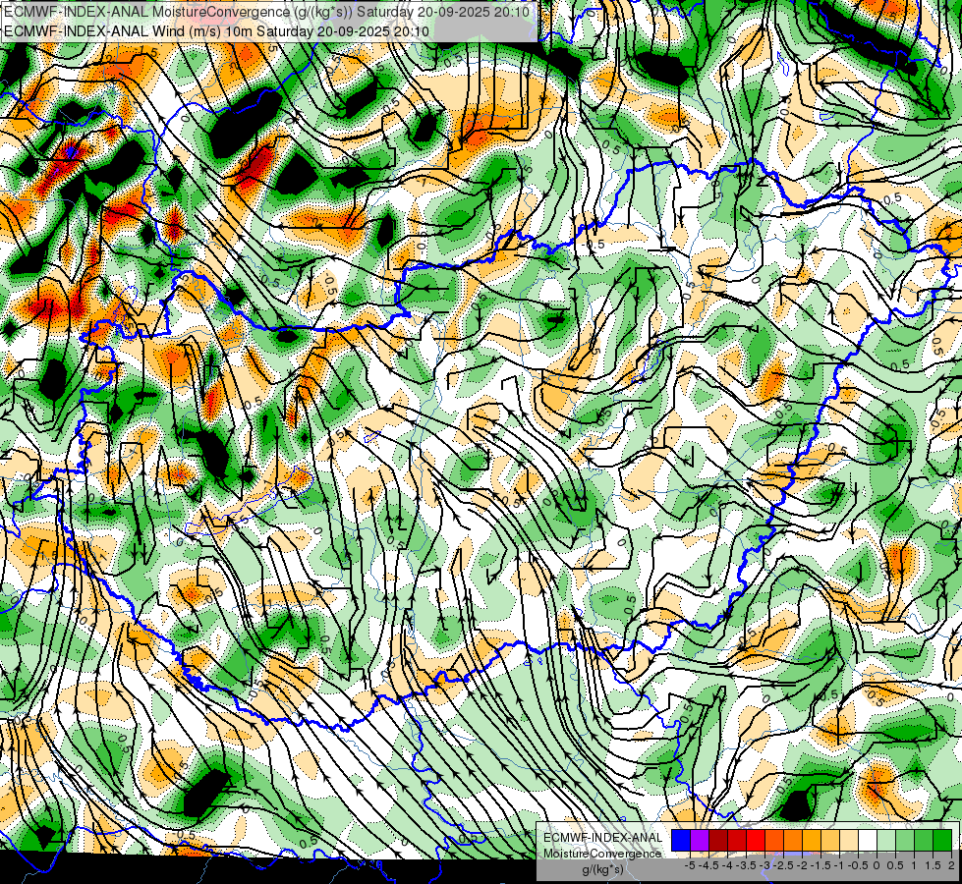
Task: Click the '-5' value on legend scale
Action: [690, 865]
